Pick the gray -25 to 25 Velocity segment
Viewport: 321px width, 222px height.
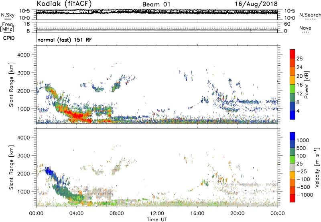pyautogui.click(x=293, y=167)
